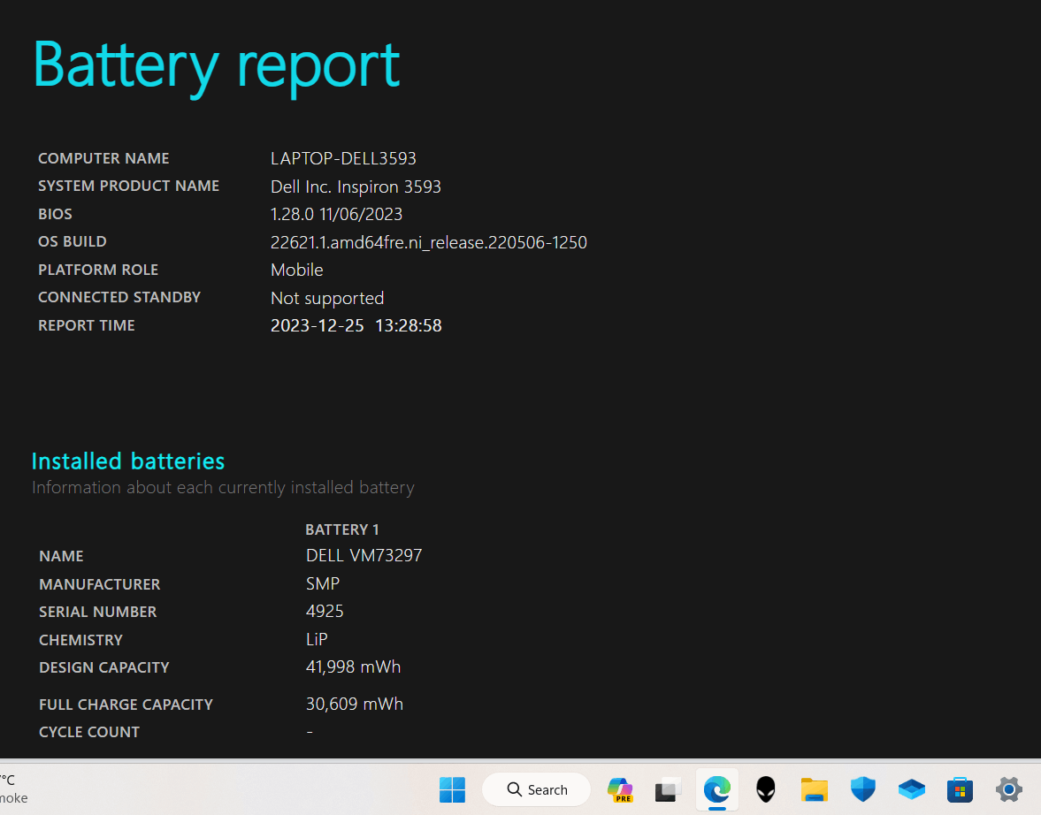
Task: Select battery name DELL VM73297
Action: (x=364, y=555)
